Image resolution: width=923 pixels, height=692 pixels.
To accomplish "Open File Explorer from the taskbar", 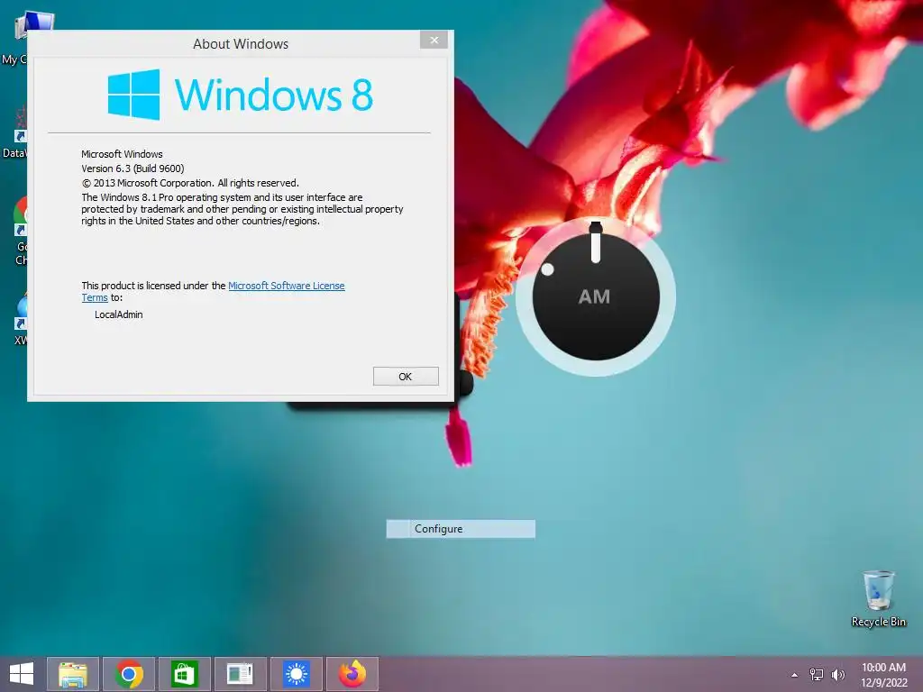I will pos(72,674).
